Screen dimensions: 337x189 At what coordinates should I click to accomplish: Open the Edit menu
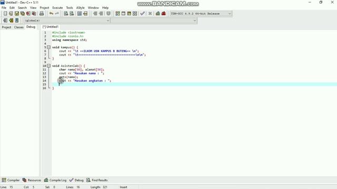pos(12,8)
